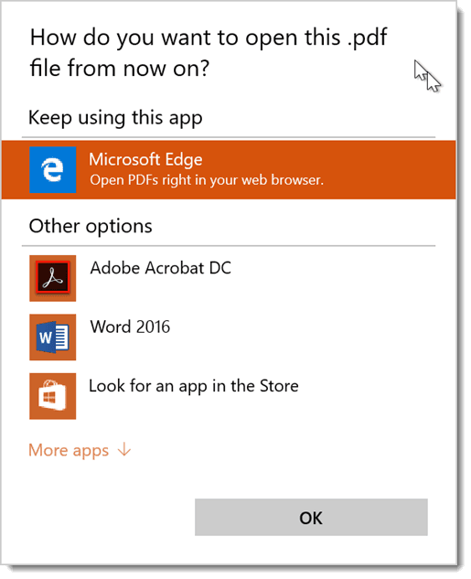Click the 'Keep using this app' heading
Viewport: 471px width, 579px height.
click(x=115, y=118)
